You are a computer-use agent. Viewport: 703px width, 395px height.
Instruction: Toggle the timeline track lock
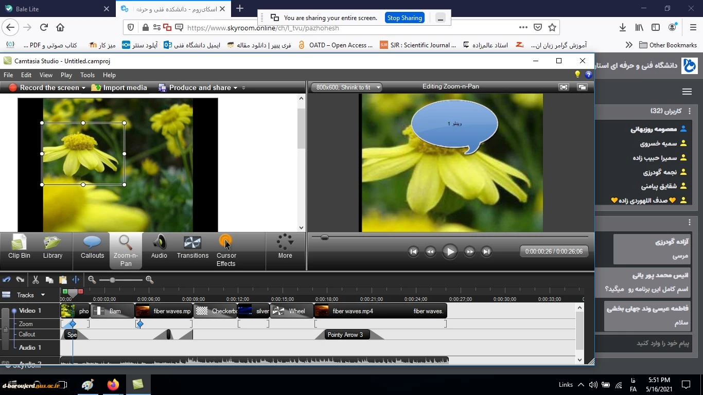5,329
